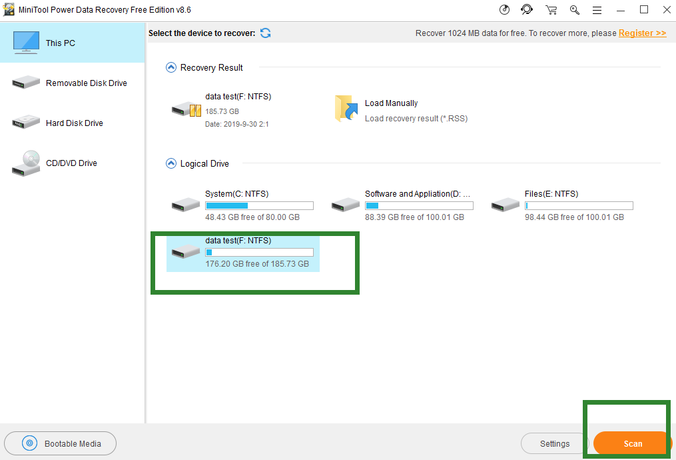Click 'Date: 2019-9-30 2:1' text
This screenshot has height=460, width=676.
click(x=236, y=124)
